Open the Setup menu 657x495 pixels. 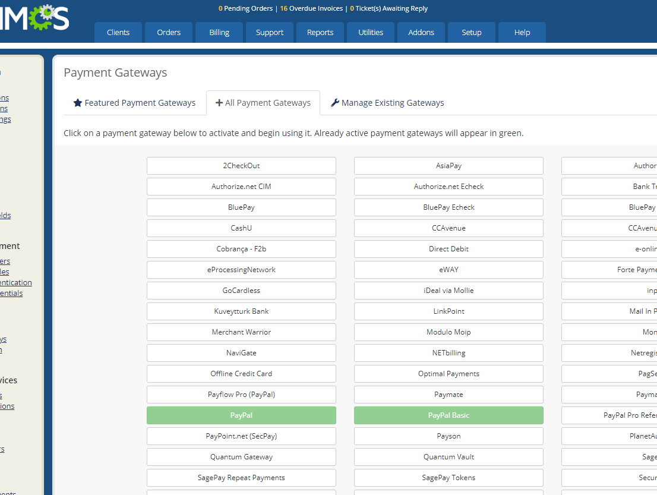tap(472, 32)
